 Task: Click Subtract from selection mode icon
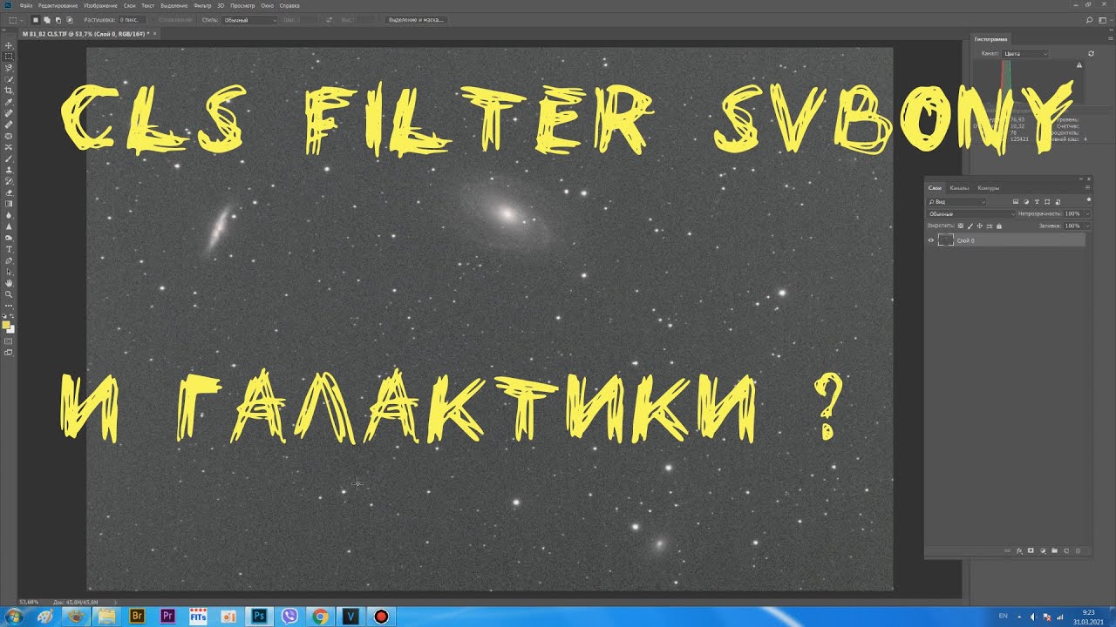58,20
